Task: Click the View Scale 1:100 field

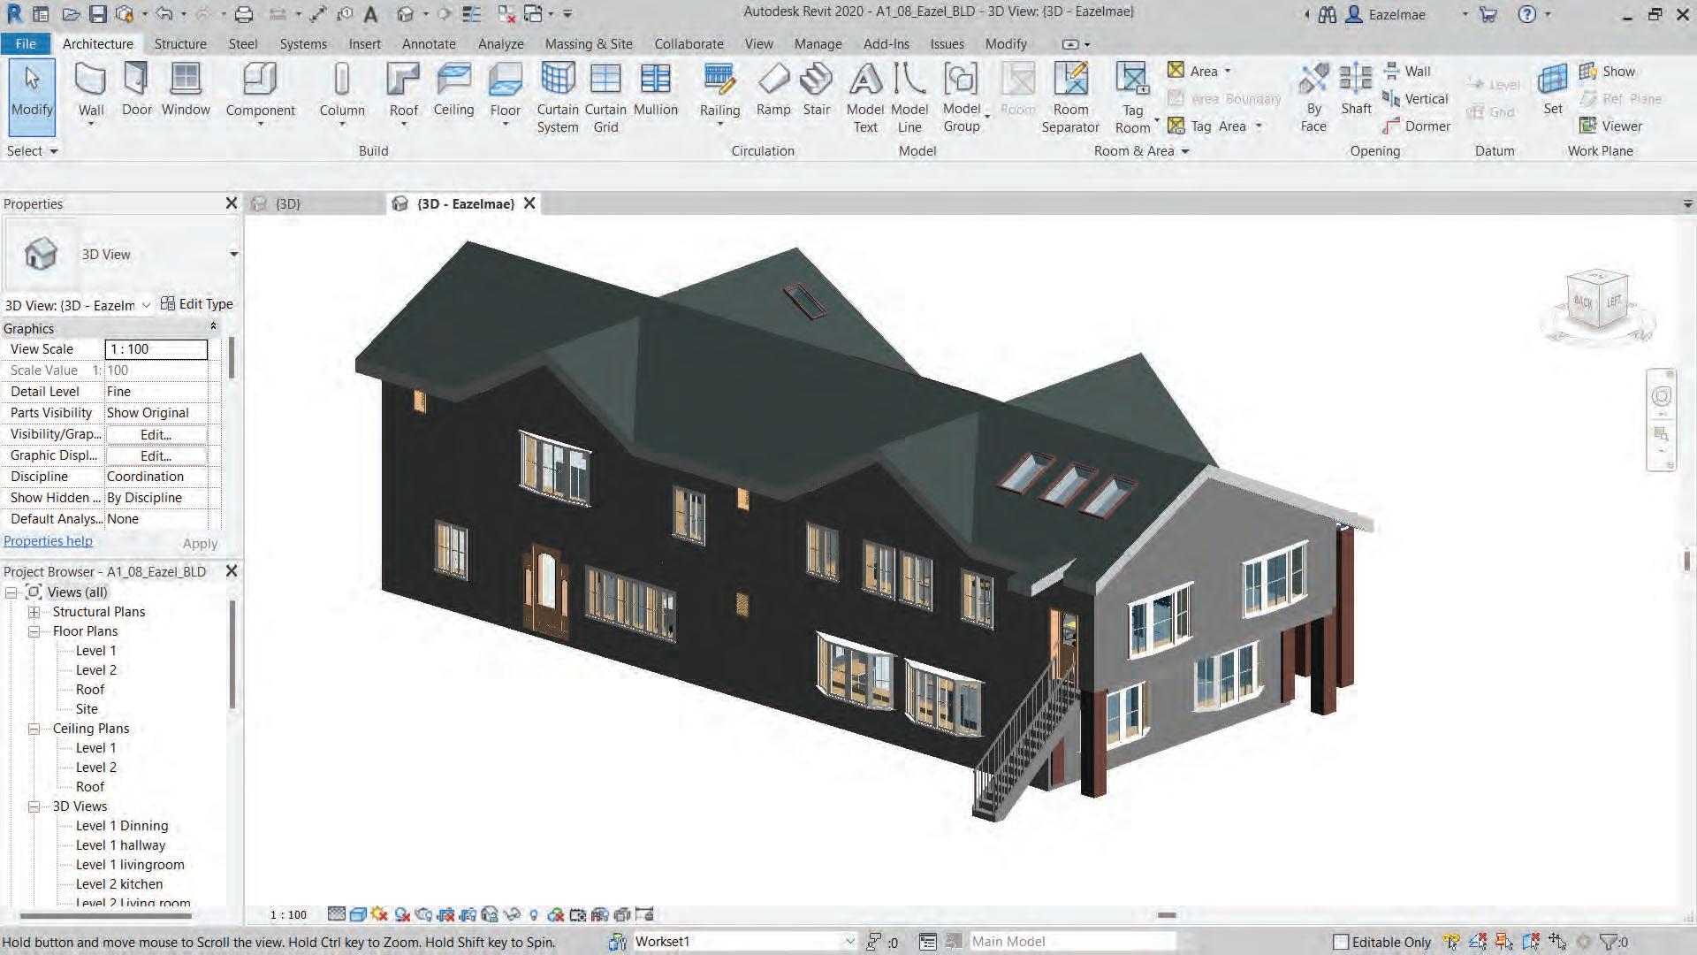Action: pos(156,349)
